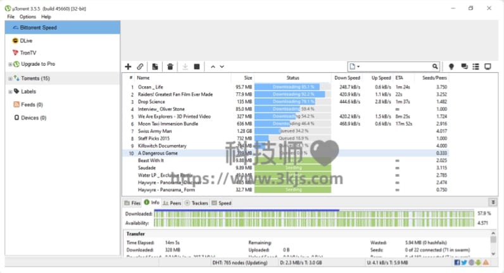The height and width of the screenshot is (273, 504).
Task: Select the torrent 'Staff Picks 2015'
Action: coord(154,139)
